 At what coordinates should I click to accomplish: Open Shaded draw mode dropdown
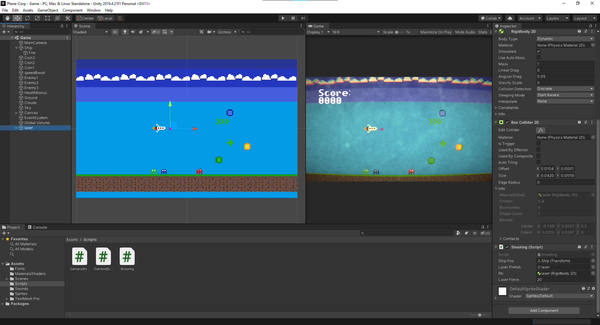coord(90,32)
